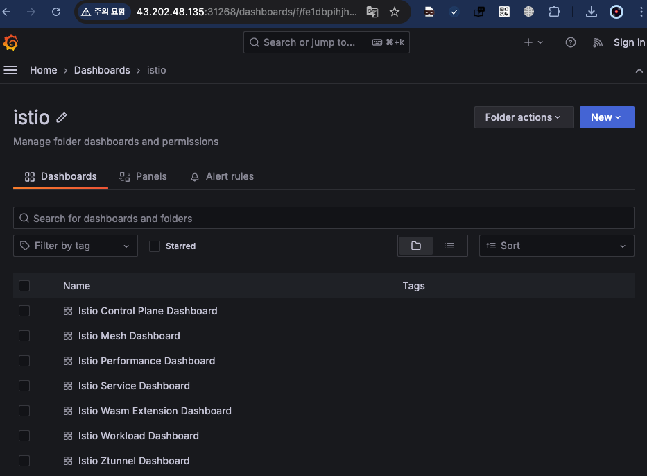Open the help question mark icon
This screenshot has width=647, height=476.
coord(570,42)
